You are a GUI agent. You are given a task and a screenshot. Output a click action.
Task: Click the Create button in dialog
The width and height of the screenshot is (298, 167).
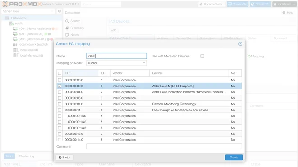[234, 157]
